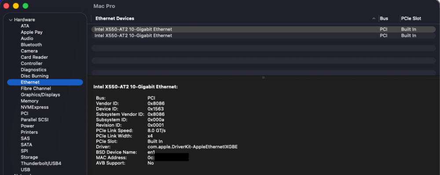The height and width of the screenshot is (175, 440).
Task: Open Parallel SCSI section
Action: 34,120
